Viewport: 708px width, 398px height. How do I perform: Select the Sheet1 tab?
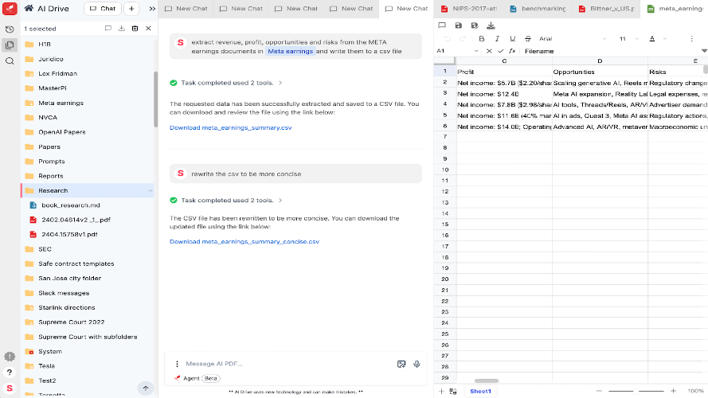pos(480,391)
